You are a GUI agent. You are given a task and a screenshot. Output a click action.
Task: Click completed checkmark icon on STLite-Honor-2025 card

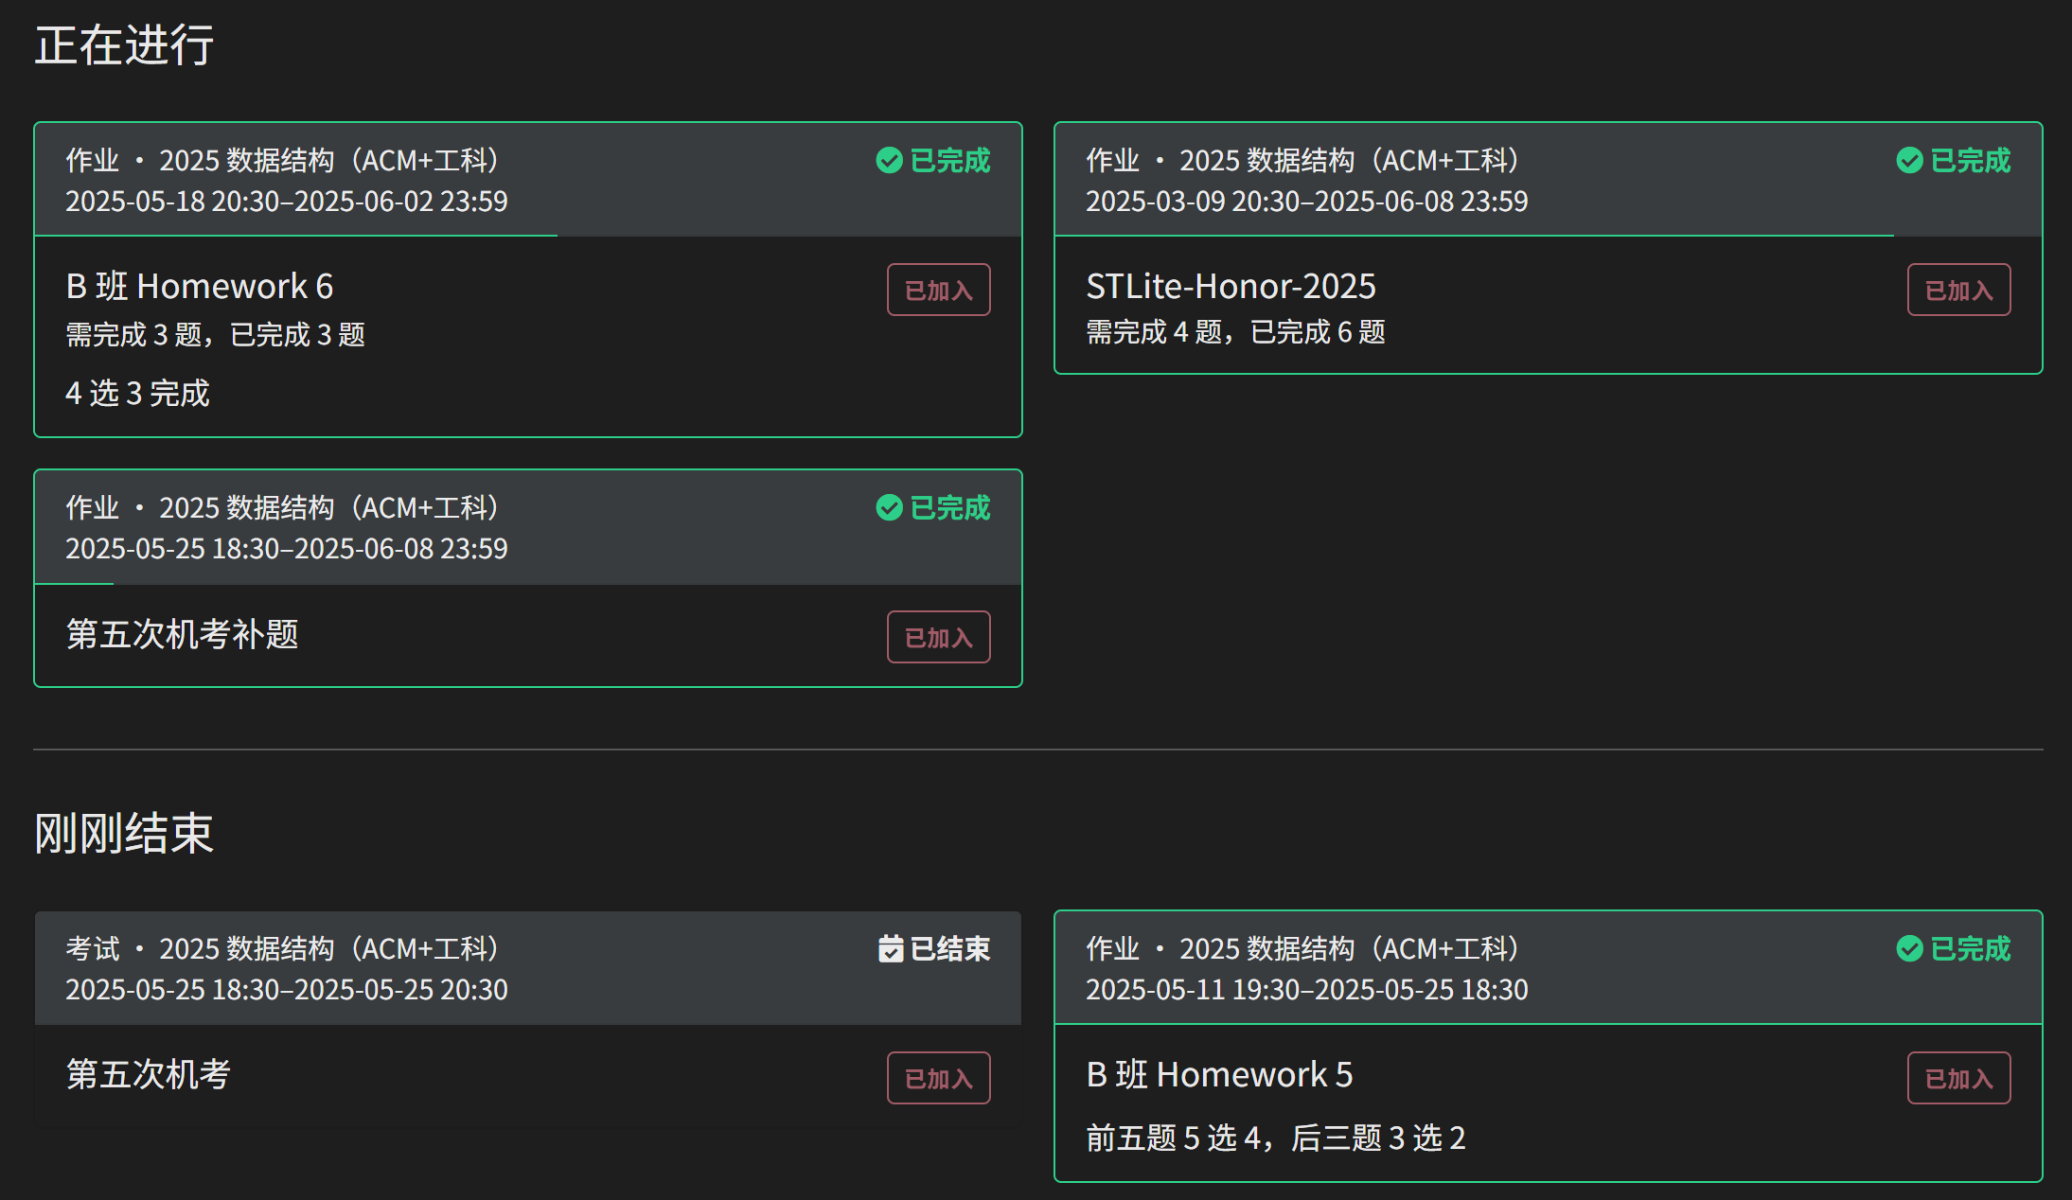[x=1909, y=161]
